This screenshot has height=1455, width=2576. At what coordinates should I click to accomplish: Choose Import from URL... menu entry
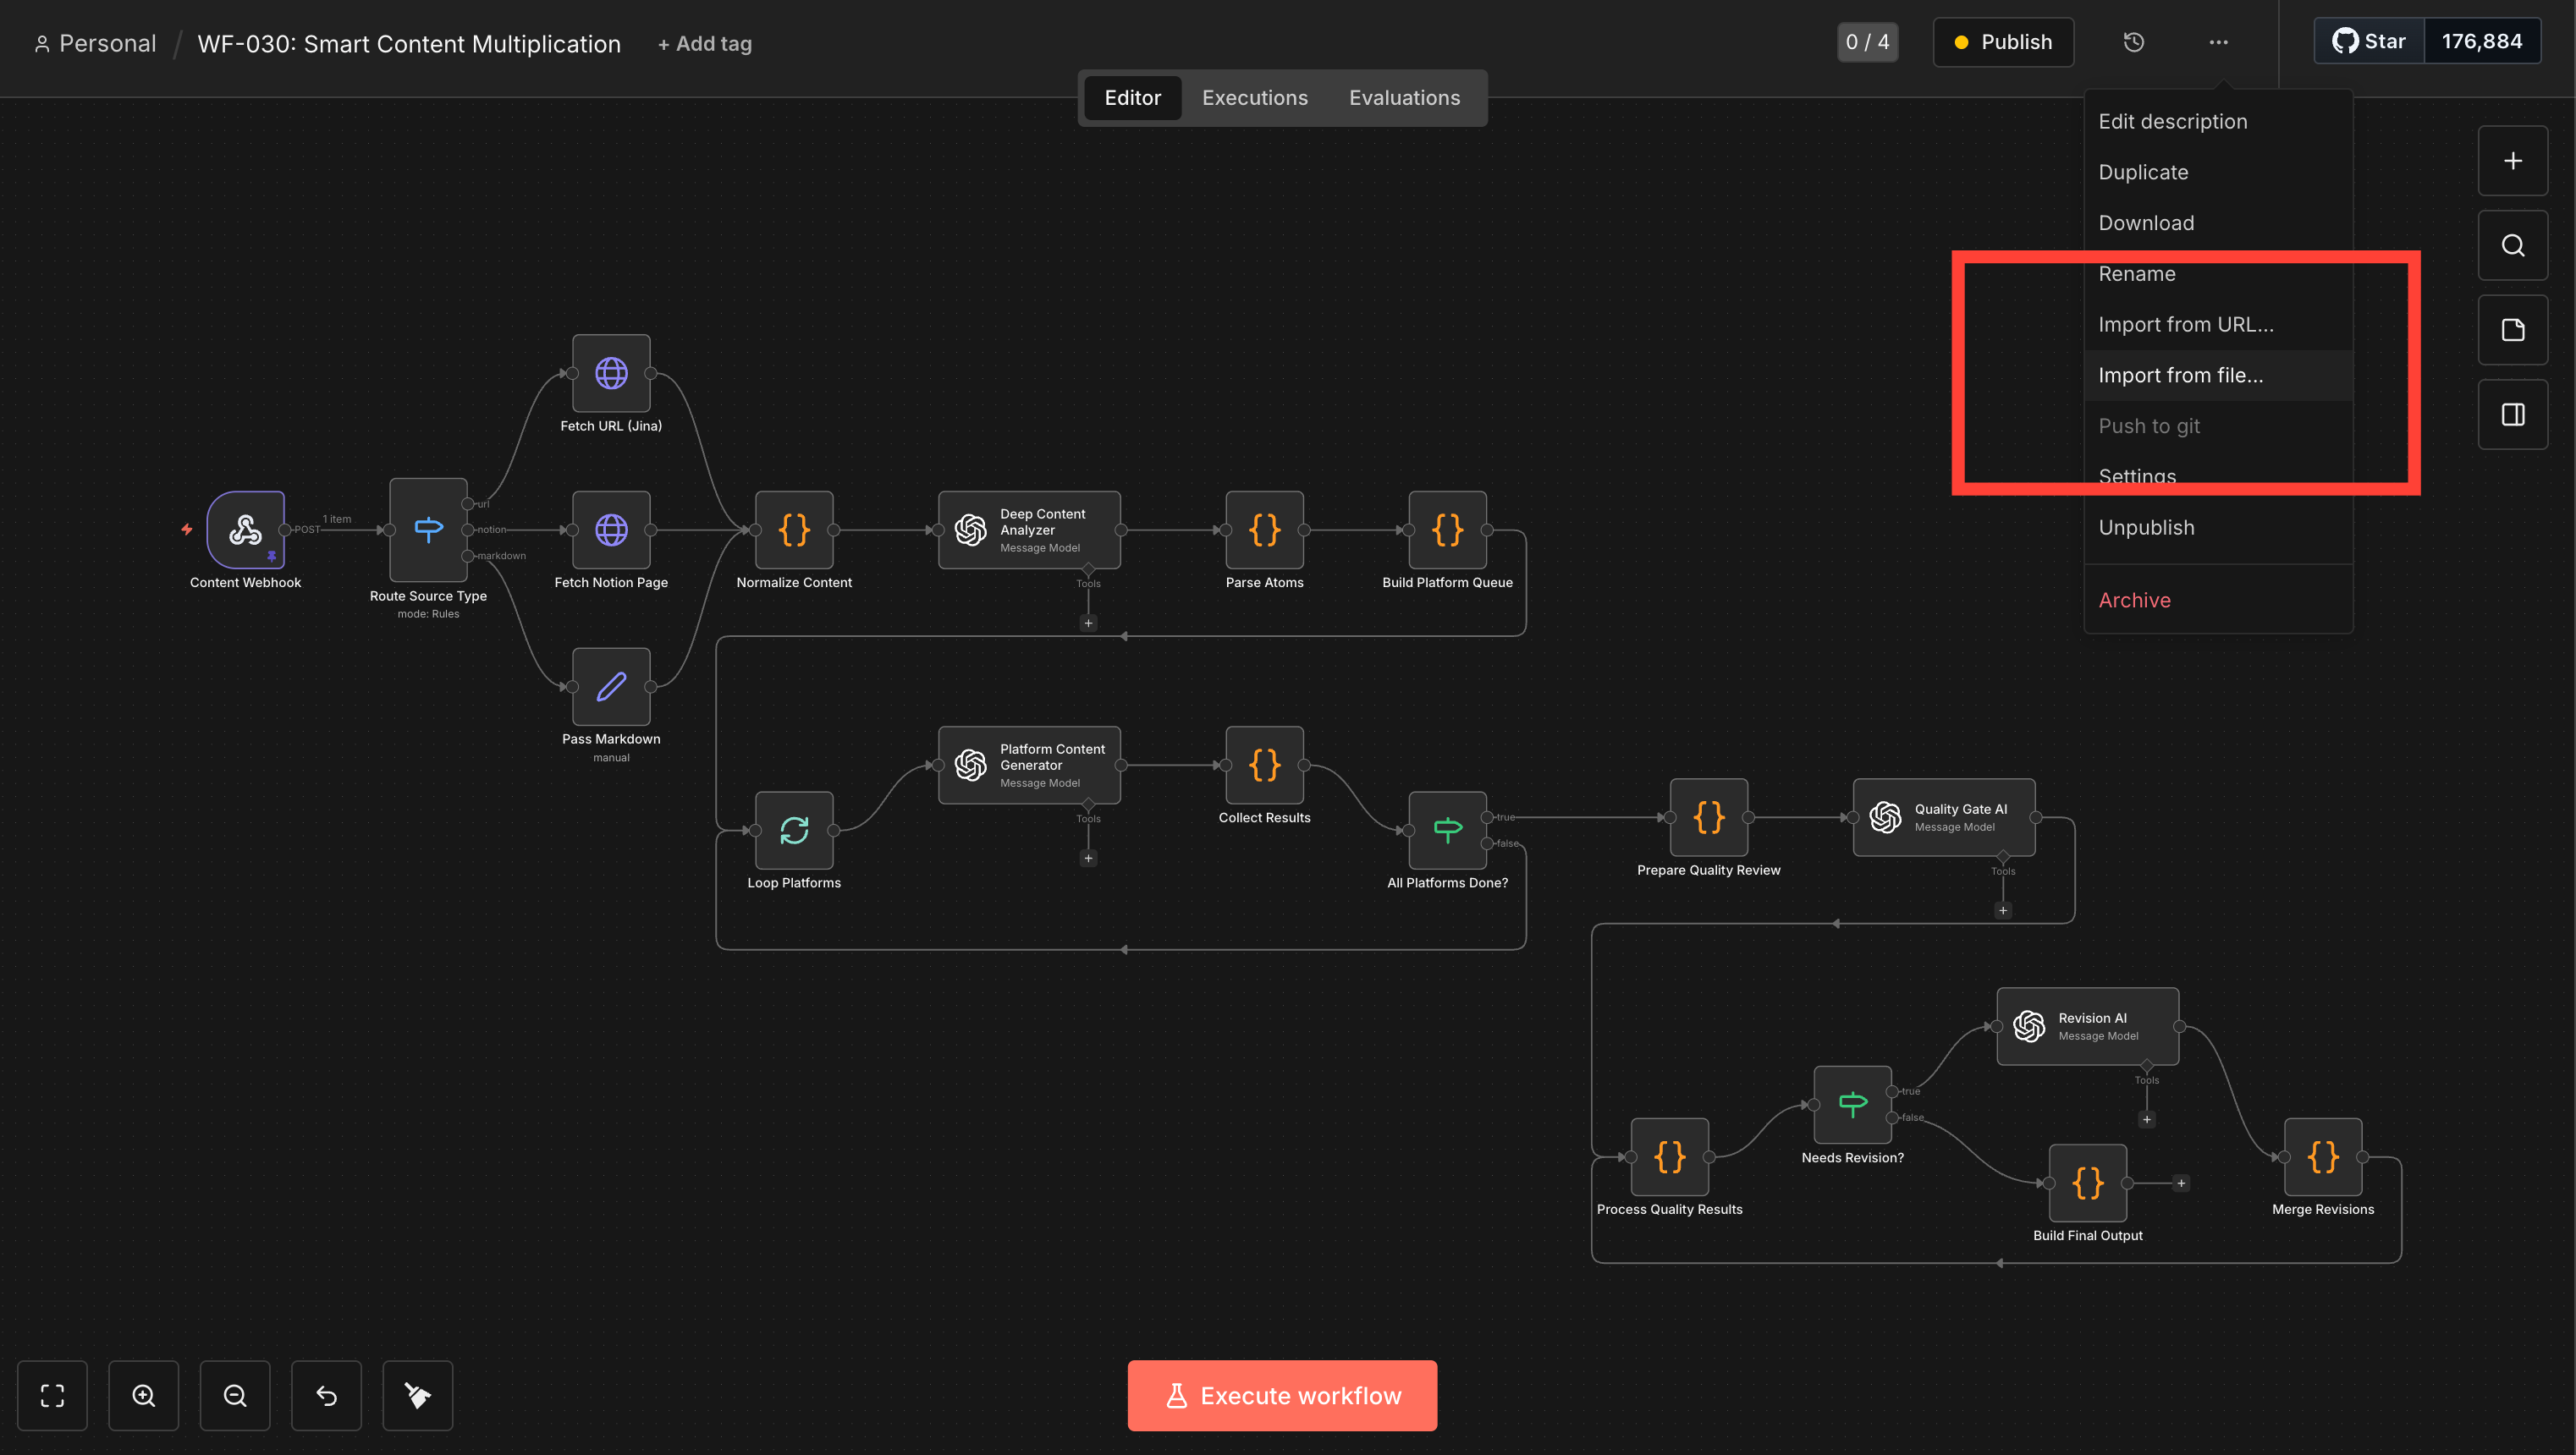(x=2218, y=325)
